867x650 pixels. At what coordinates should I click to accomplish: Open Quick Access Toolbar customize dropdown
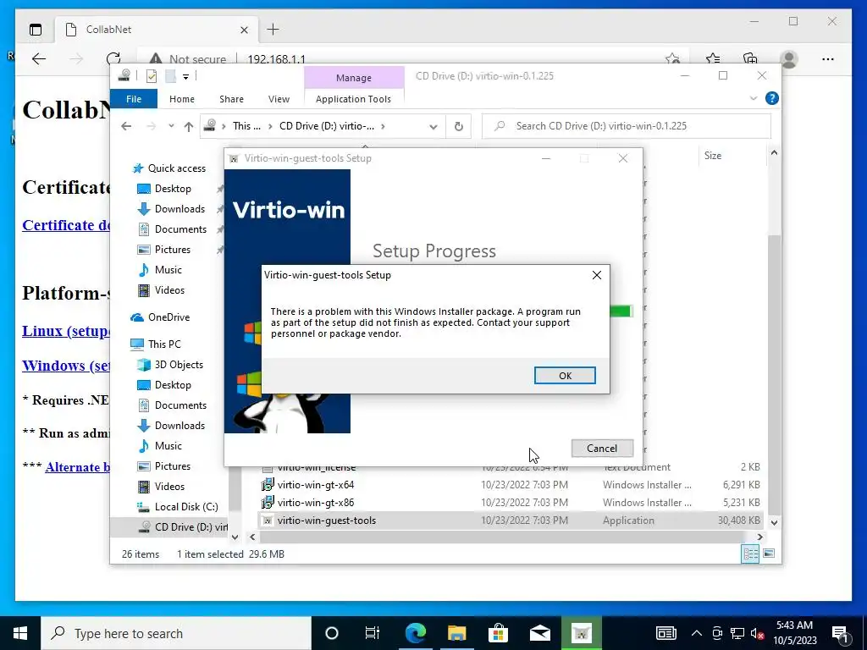pos(185,76)
